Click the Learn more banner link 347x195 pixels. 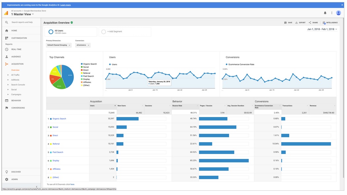point(65,5)
